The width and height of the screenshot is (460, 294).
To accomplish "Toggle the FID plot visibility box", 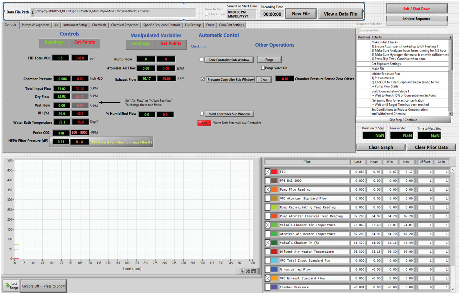I will click(268, 172).
